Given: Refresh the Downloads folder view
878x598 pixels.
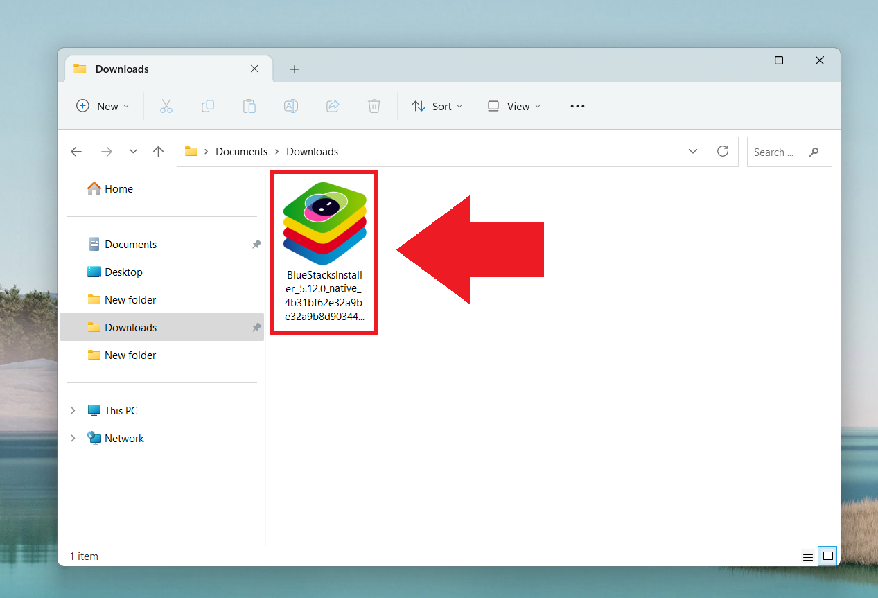Looking at the screenshot, I should [723, 151].
